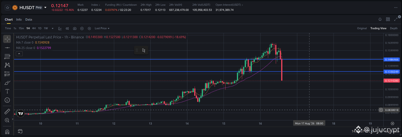Collapse the indicator legend
This screenshot has height=137, width=402.
[x=19, y=54]
